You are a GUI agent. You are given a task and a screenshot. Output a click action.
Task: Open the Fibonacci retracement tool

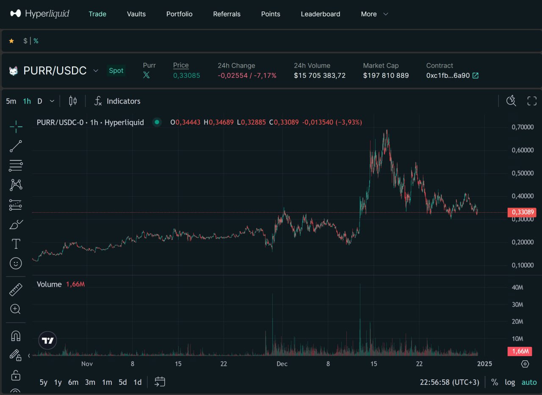pyautogui.click(x=16, y=165)
